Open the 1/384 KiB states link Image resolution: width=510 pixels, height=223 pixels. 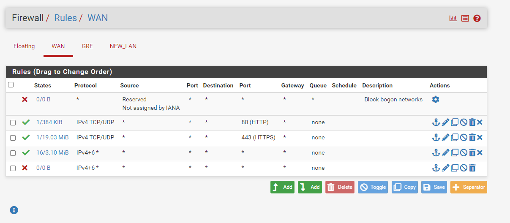[x=49, y=122]
